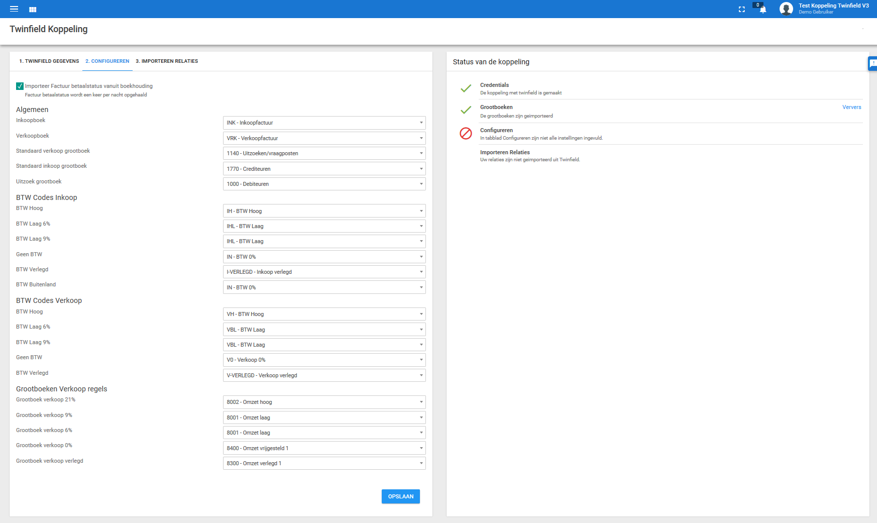Expand Standaard inkoop grootboek dropdown

click(x=324, y=169)
